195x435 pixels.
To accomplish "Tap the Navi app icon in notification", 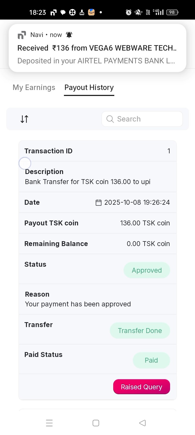I will pos(22,35).
